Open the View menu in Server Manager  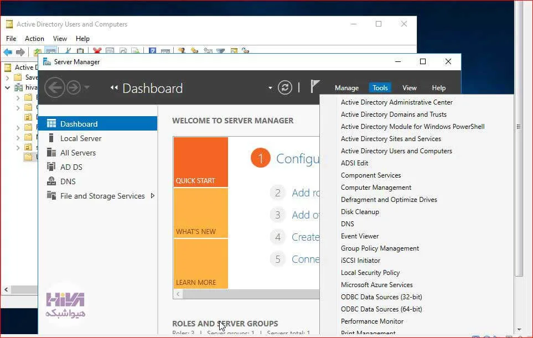(409, 87)
